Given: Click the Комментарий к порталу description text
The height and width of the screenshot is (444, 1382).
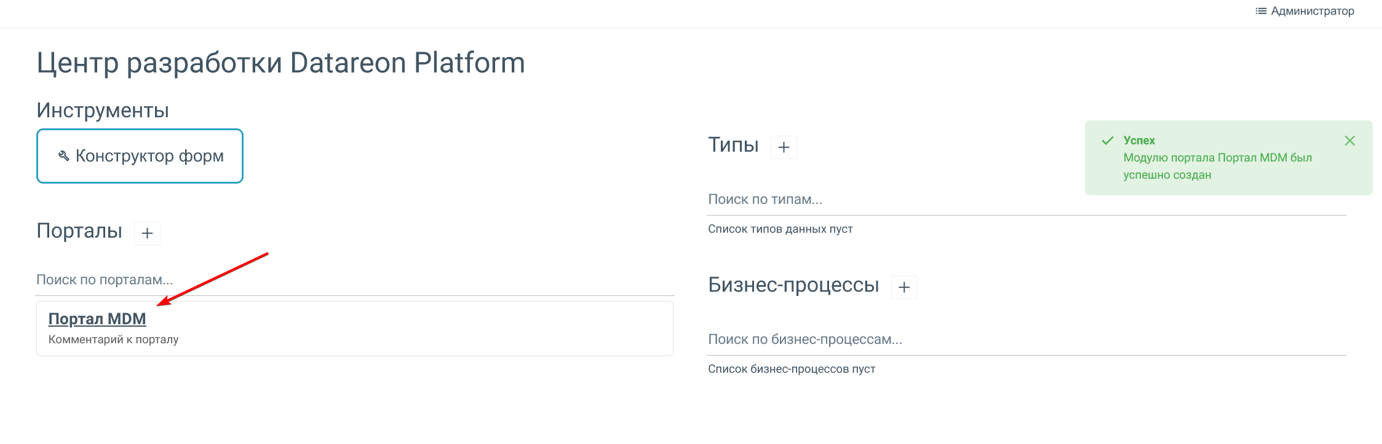Looking at the screenshot, I should [x=113, y=340].
